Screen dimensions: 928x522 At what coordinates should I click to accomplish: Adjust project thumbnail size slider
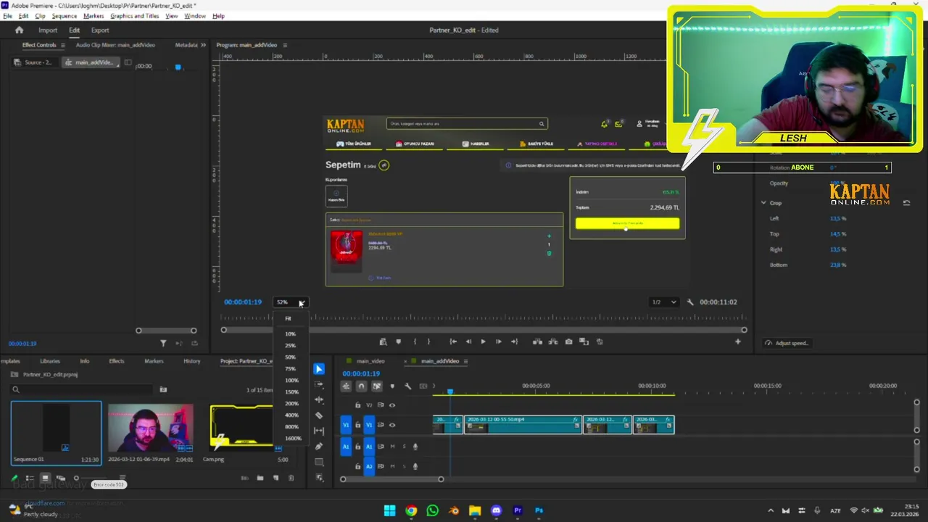[91, 478]
